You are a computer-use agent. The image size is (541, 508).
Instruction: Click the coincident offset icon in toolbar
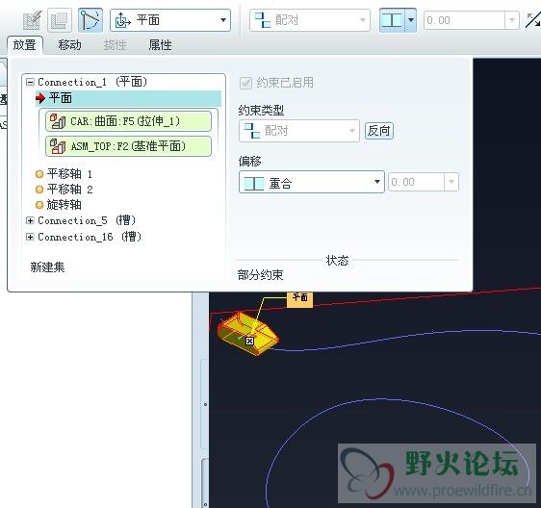click(394, 20)
